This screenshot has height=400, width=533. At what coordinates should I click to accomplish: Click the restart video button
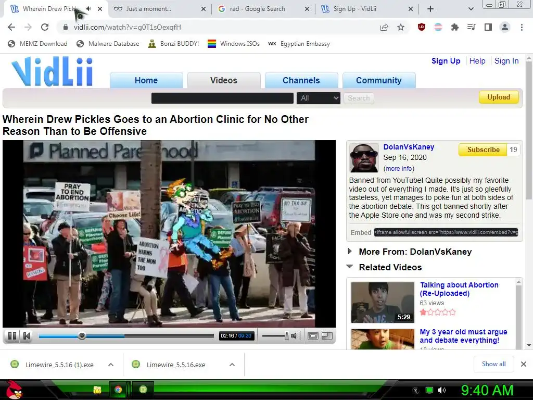[27, 336]
